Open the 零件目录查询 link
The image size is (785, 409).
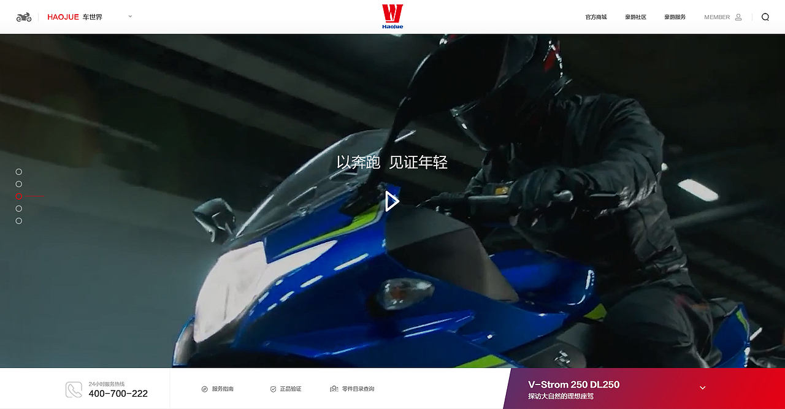coord(358,389)
